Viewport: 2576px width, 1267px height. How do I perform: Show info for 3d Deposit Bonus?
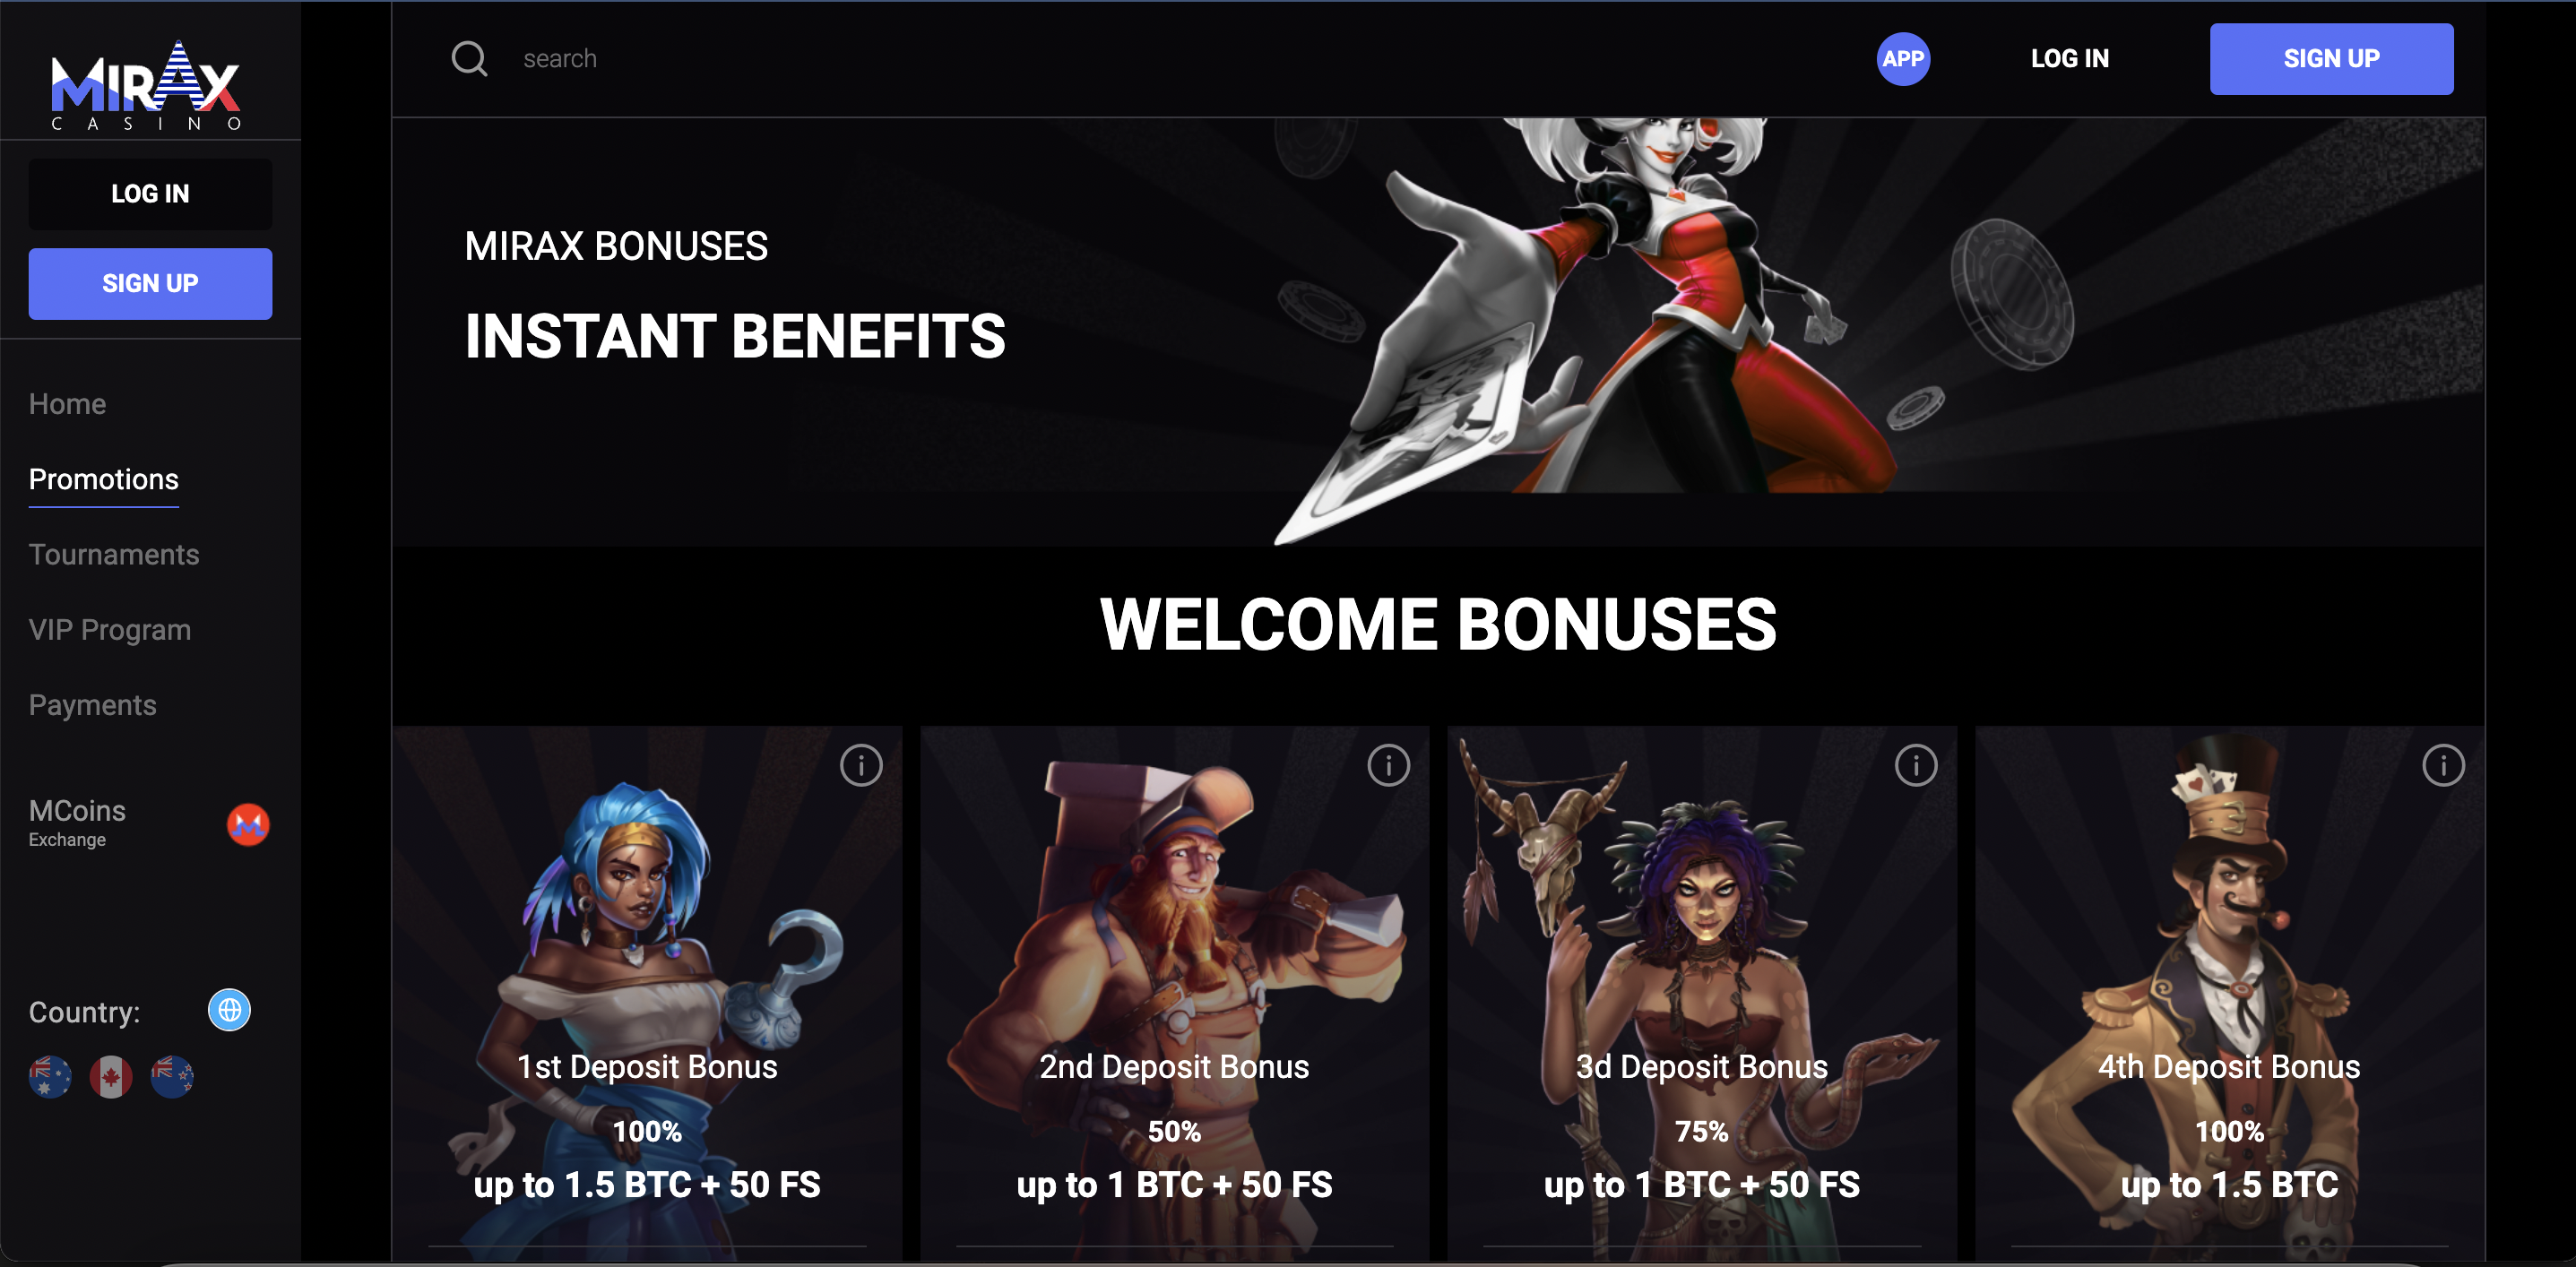(1915, 765)
